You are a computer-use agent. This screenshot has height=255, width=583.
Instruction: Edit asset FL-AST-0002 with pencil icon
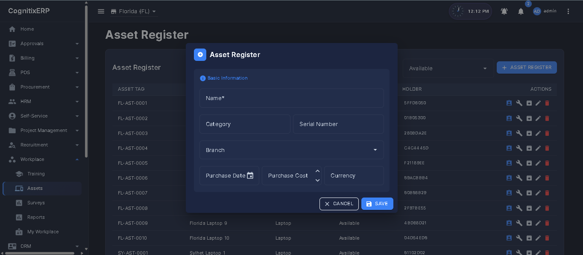[538, 118]
